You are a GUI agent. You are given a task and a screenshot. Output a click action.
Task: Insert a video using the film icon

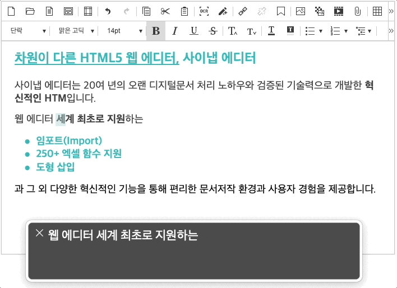338,11
